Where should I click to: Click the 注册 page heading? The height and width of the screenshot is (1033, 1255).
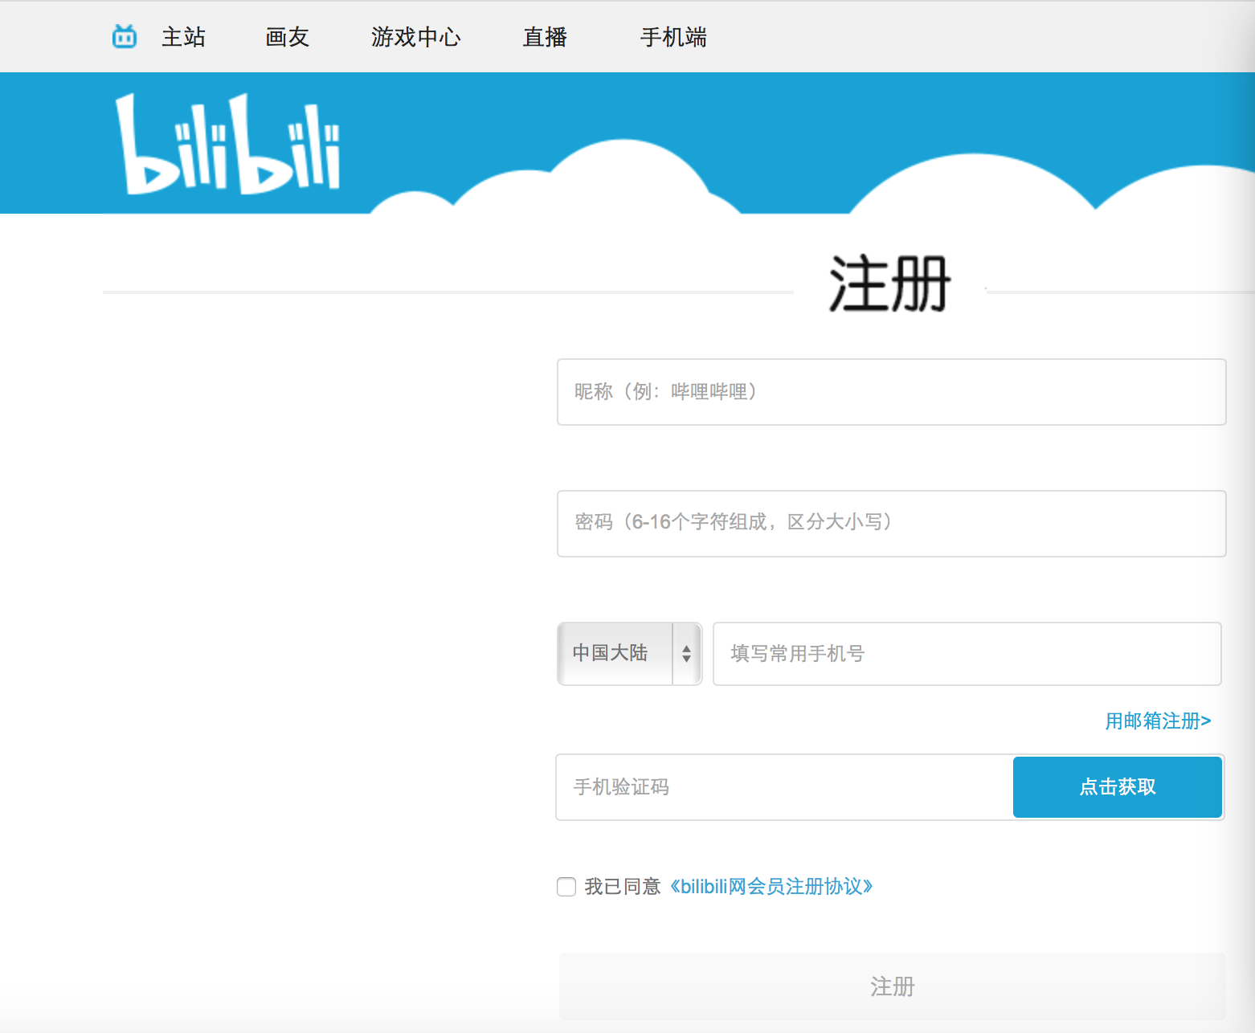click(890, 283)
